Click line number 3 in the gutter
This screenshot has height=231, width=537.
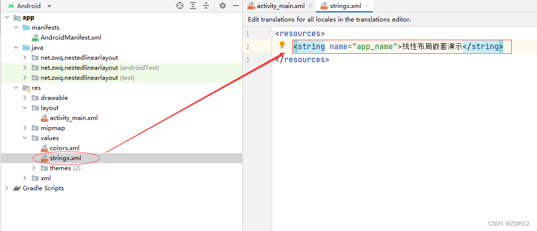247,60
